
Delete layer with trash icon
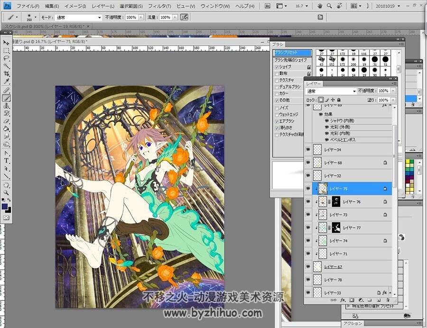pos(388,300)
